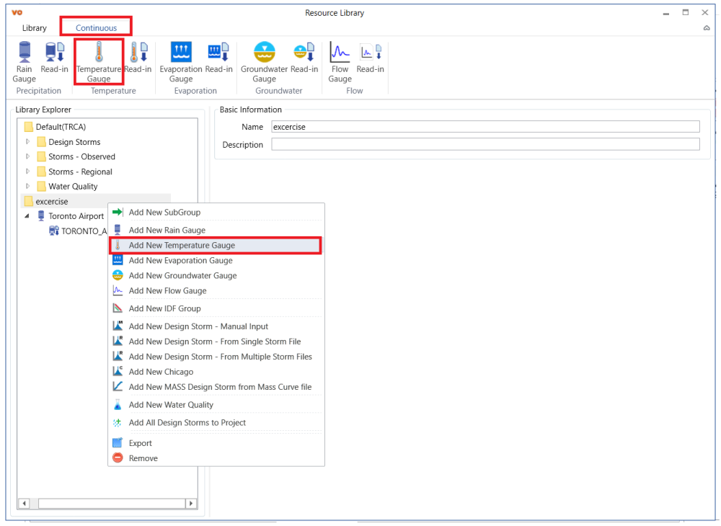
Task: Choose Add New Design Storm - From Single Storm File
Action: [216, 342]
